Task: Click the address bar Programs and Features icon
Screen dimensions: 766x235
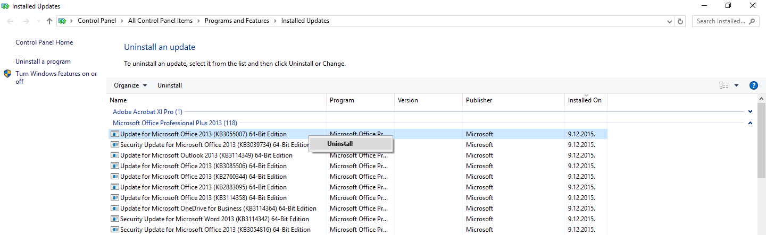Action: point(62,21)
